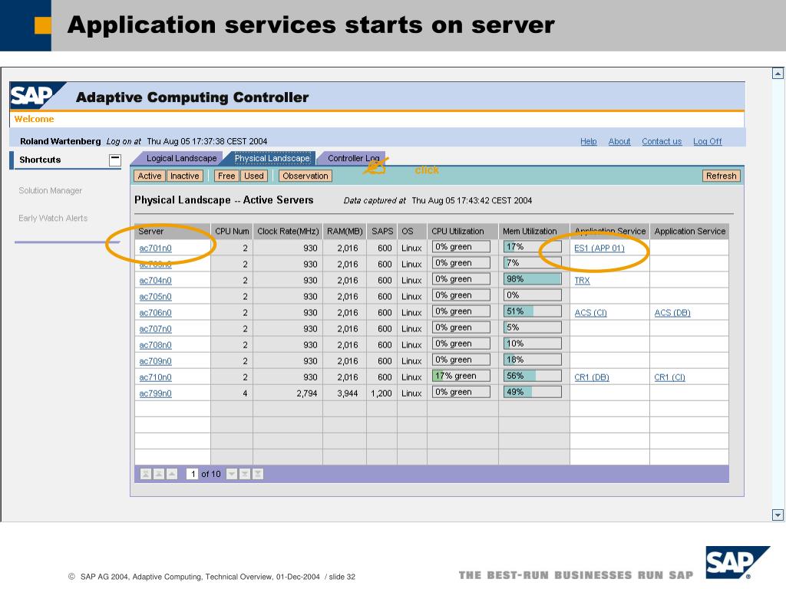Move down one row in server table

point(232,474)
